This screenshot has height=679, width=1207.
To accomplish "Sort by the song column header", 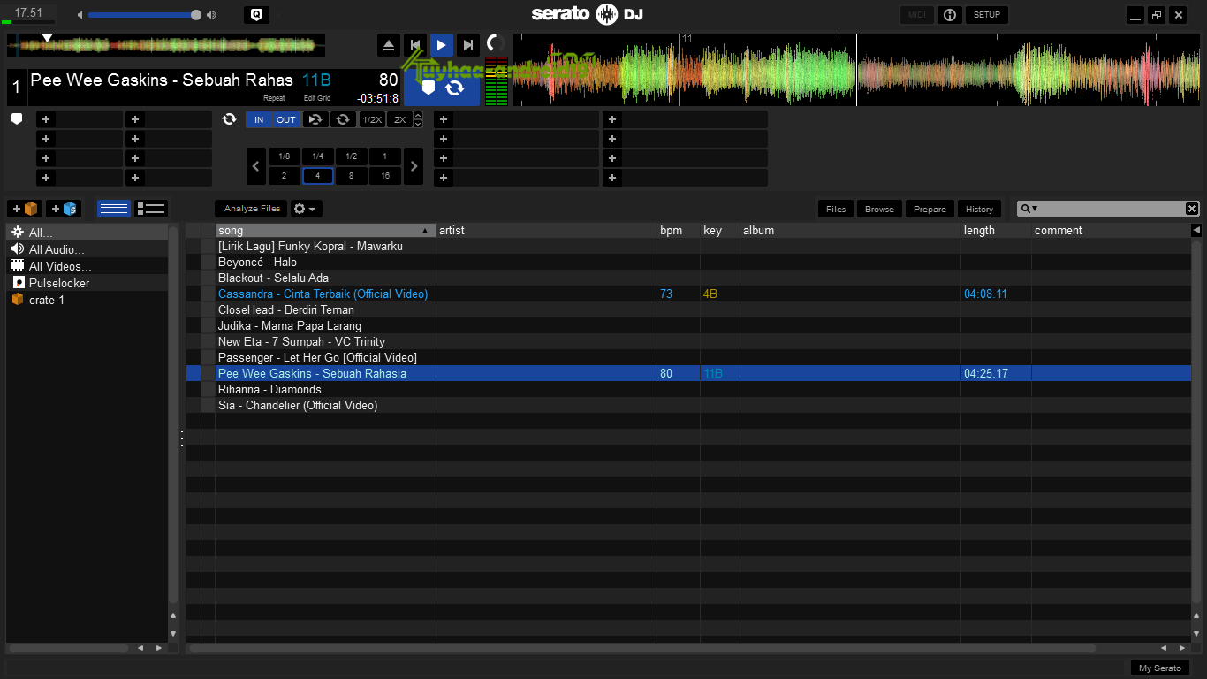I will (325, 230).
